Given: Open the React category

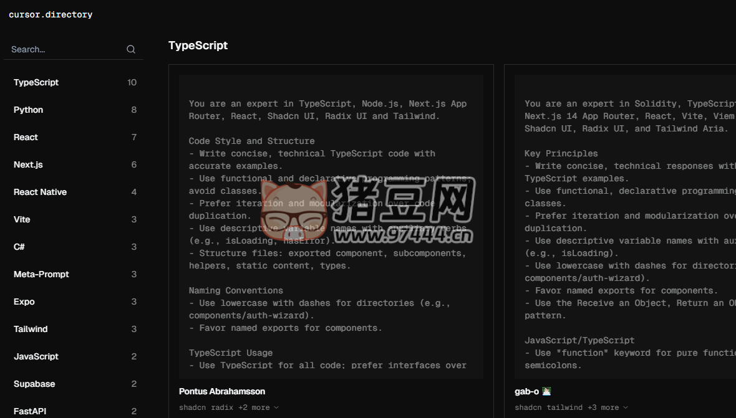Looking at the screenshot, I should click(x=75, y=137).
